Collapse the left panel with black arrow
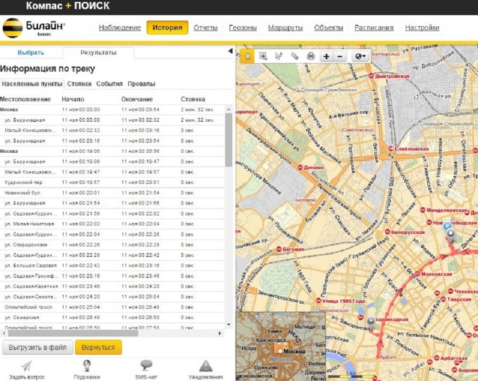This screenshot has width=478, height=381. tap(230, 51)
